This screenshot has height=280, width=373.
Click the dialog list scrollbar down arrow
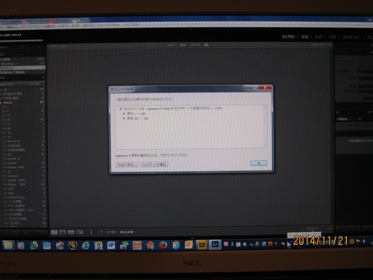pos(265,145)
